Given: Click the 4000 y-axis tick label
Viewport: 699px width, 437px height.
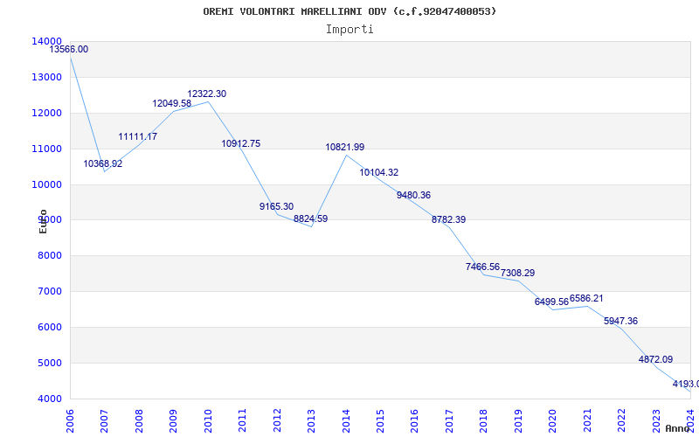Looking at the screenshot, I should point(49,399).
